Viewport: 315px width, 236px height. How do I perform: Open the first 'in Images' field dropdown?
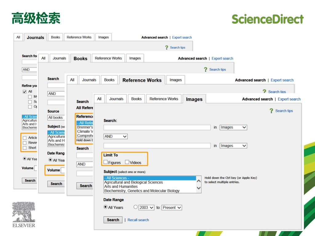tap(233, 128)
